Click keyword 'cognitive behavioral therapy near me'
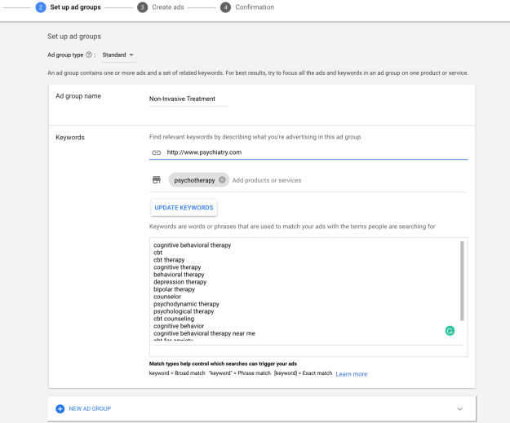Image resolution: width=510 pixels, height=423 pixels. (x=204, y=333)
